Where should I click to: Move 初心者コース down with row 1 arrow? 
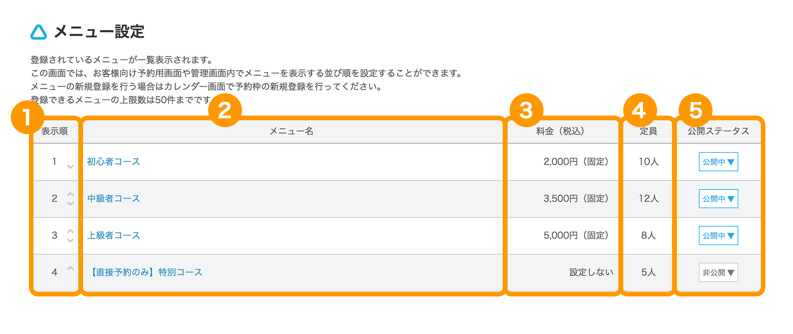click(x=70, y=167)
